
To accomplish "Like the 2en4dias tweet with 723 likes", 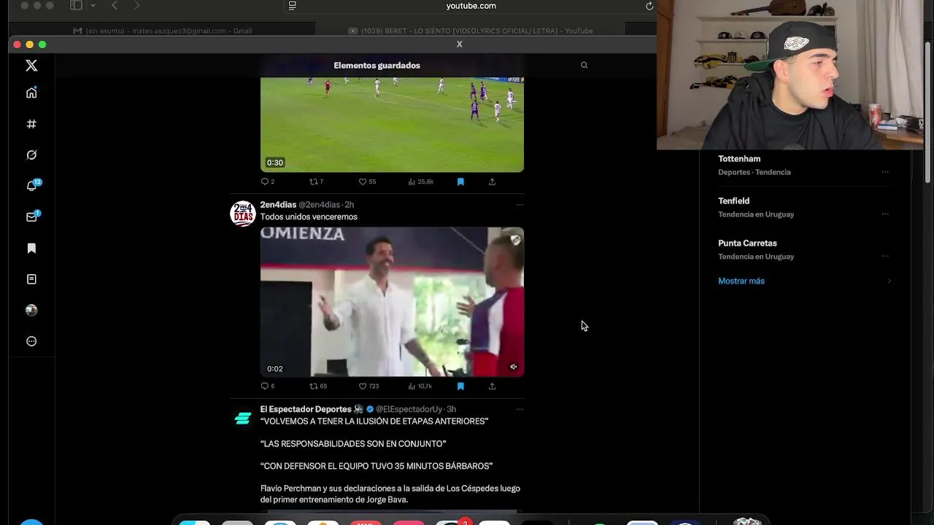I will 368,386.
